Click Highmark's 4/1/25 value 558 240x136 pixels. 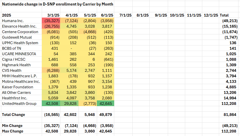click(x=69, y=65)
